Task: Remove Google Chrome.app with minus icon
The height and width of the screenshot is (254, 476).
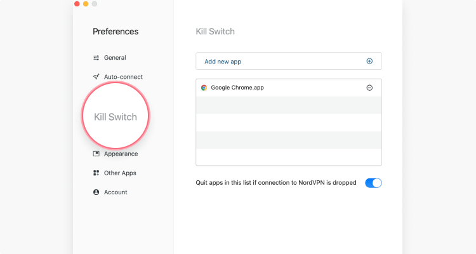Action: tap(369, 88)
